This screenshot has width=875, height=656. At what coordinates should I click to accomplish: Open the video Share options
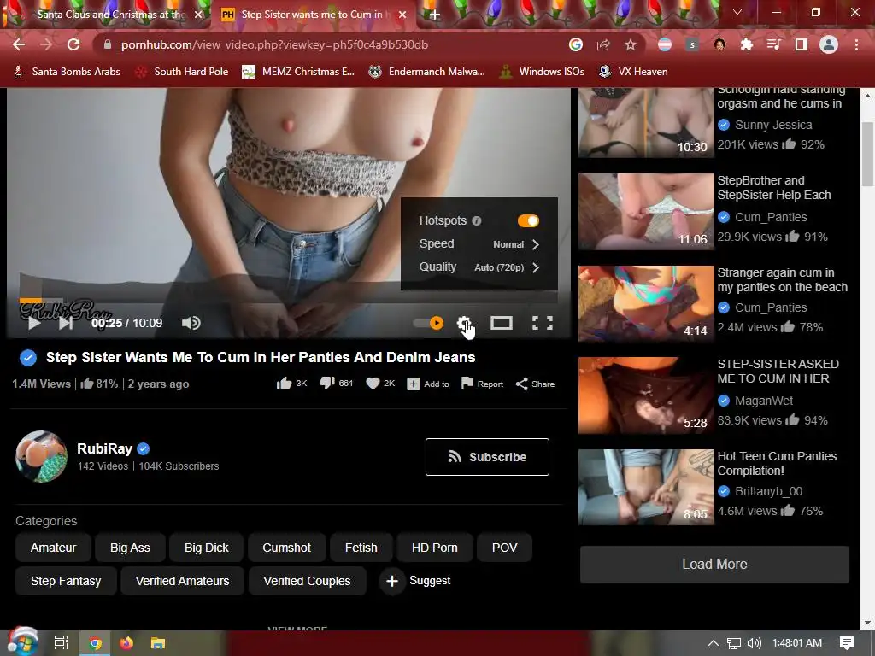[x=535, y=384]
